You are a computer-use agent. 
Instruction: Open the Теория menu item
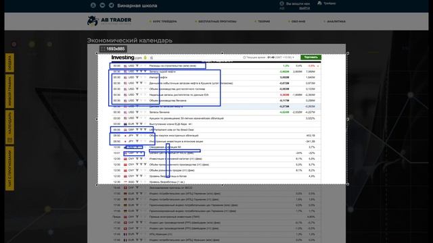click(264, 21)
